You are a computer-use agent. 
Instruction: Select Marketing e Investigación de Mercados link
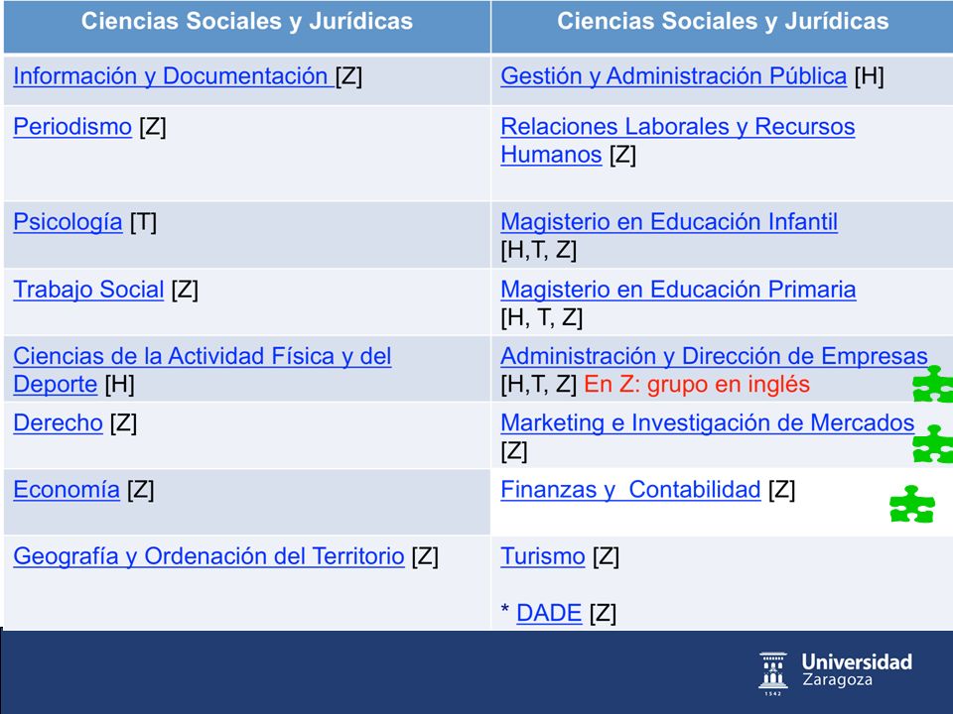(708, 423)
